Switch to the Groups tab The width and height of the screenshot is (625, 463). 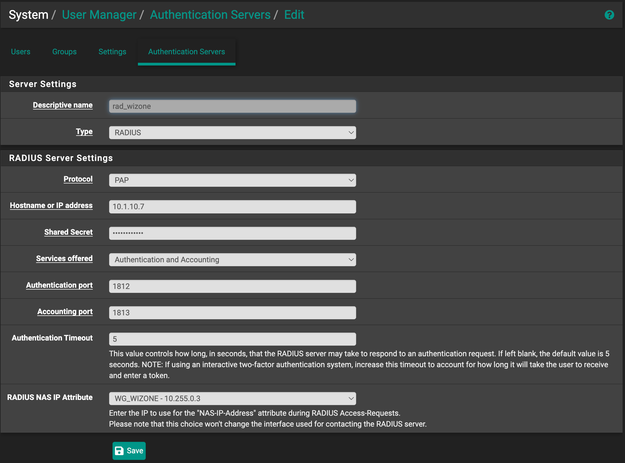point(64,52)
